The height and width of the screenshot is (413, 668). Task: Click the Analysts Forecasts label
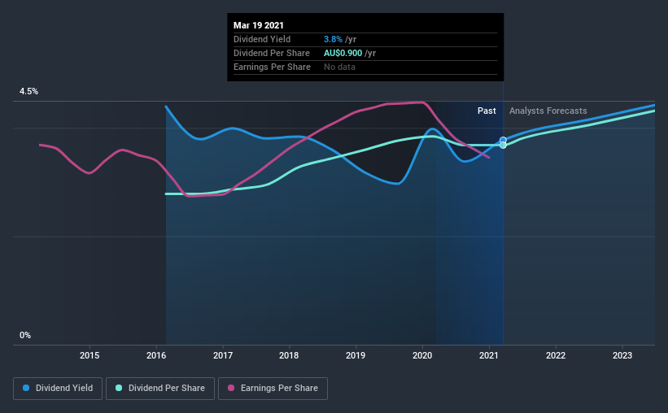coord(548,111)
